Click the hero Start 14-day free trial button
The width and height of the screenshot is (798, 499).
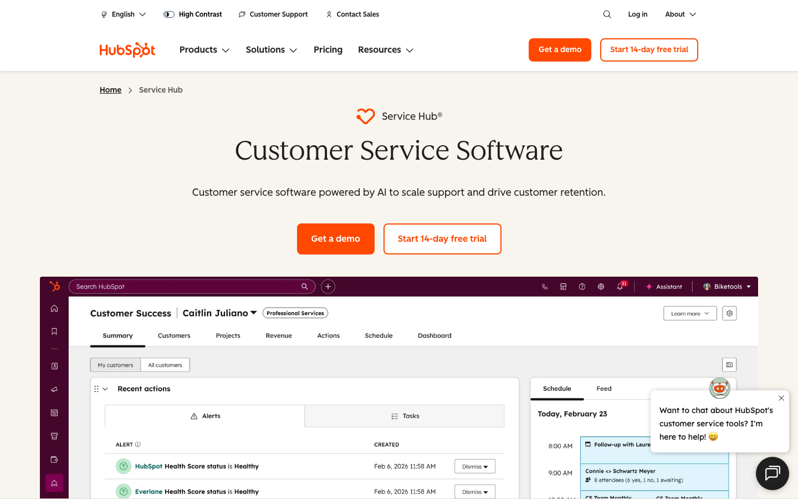(x=442, y=239)
